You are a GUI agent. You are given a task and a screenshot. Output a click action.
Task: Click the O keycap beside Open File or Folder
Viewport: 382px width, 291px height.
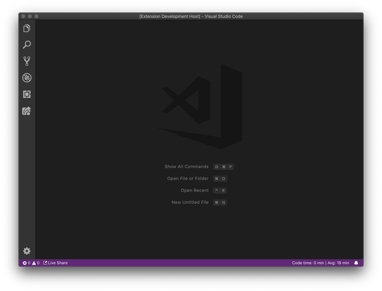coord(223,179)
